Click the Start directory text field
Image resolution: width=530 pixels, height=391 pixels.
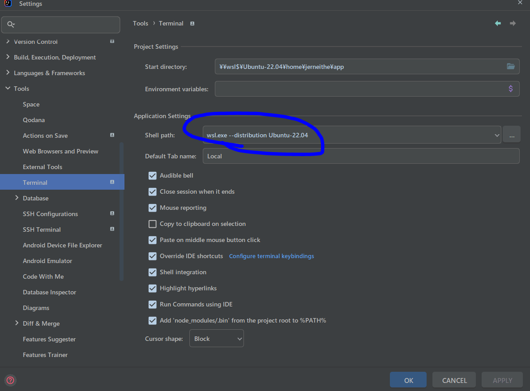367,67
